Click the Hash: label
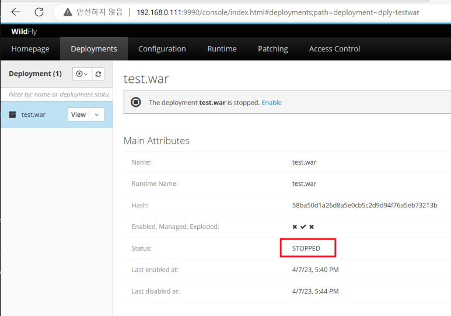The height and width of the screenshot is (316, 451). tap(140, 205)
